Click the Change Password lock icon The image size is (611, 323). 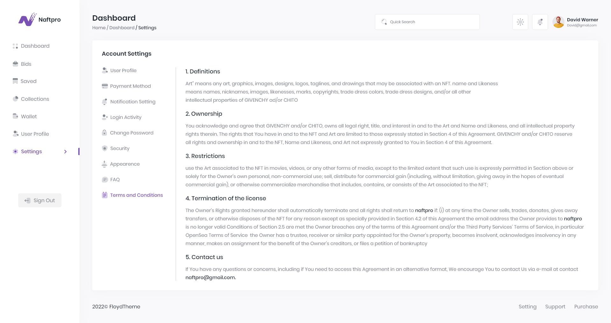[x=104, y=133]
